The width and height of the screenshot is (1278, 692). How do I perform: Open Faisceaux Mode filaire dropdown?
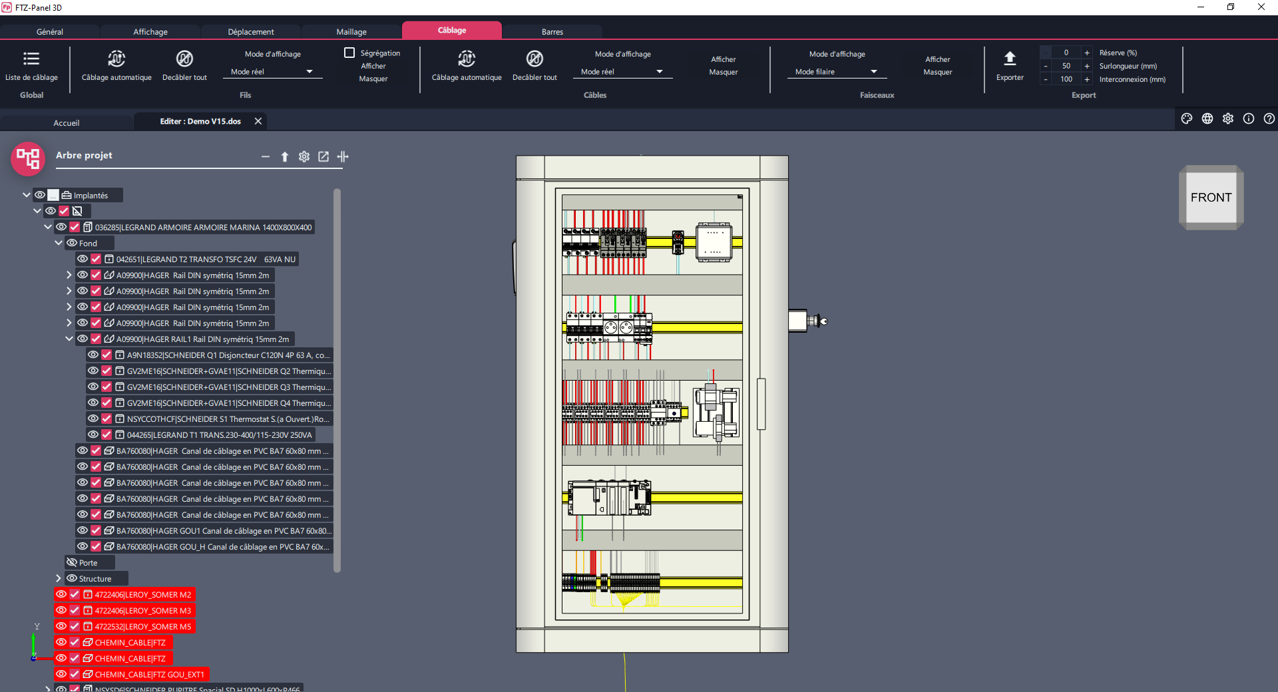pos(836,72)
